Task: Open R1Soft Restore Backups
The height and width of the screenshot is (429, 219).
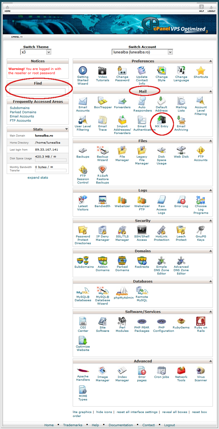Action: coord(103,175)
